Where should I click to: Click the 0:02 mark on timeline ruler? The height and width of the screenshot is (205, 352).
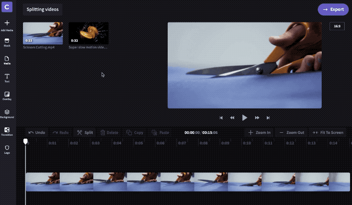click(74, 143)
